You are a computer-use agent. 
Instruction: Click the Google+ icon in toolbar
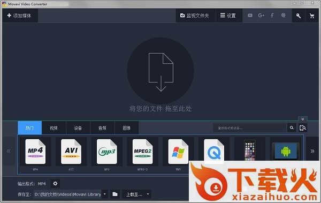261,16
